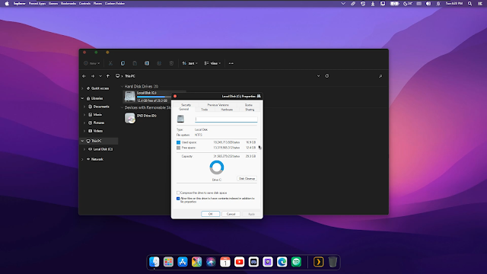This screenshot has height=274, width=487.
Task: Check Compress this drive to save disk space
Action: (x=178, y=193)
